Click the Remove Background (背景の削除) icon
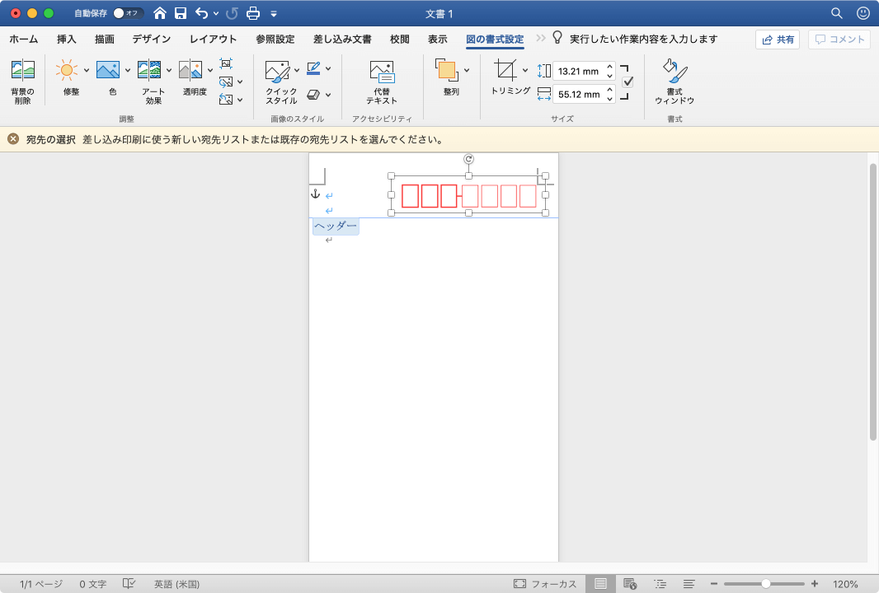879x593 pixels. click(x=23, y=70)
